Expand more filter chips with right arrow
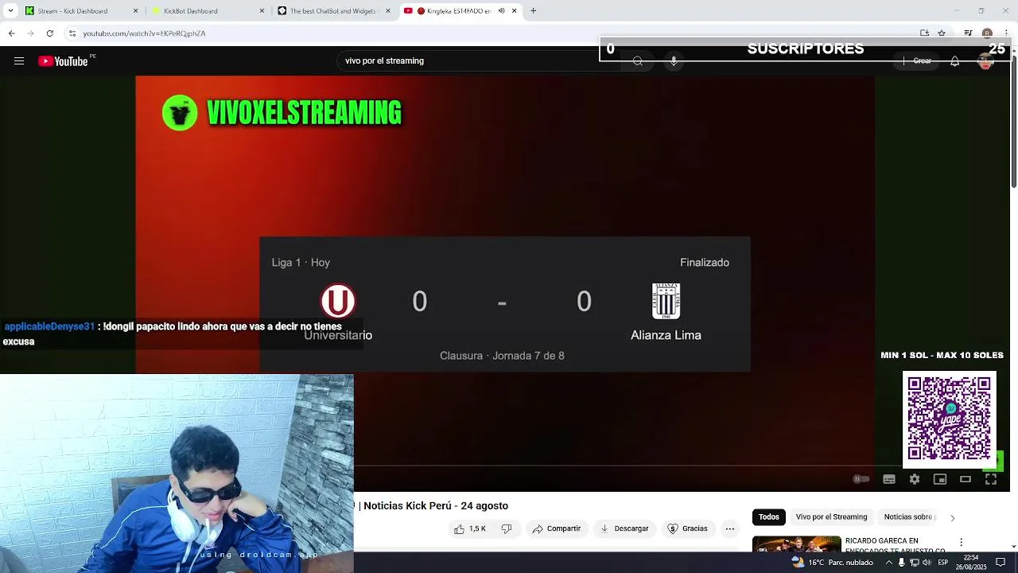 click(x=952, y=518)
